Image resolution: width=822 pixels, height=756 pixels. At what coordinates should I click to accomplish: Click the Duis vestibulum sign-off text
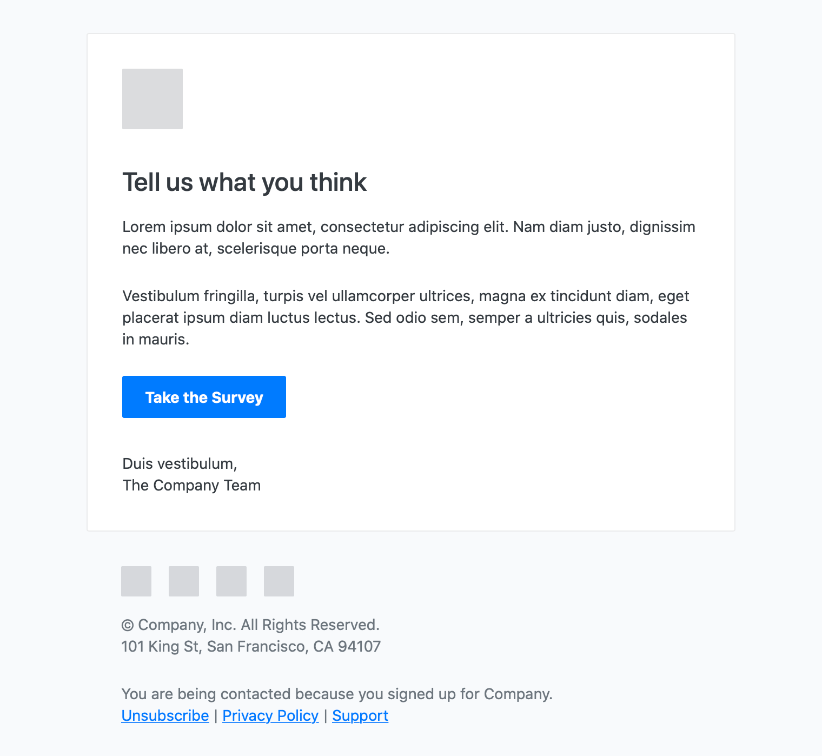coord(180,463)
